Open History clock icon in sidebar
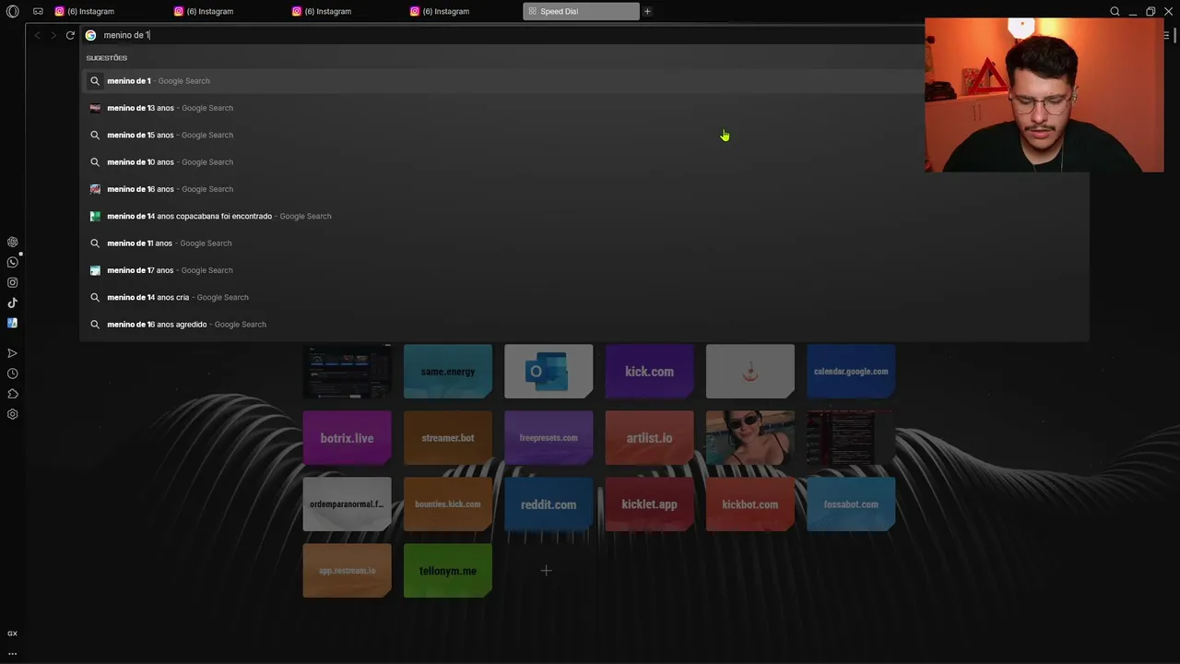 (x=12, y=373)
